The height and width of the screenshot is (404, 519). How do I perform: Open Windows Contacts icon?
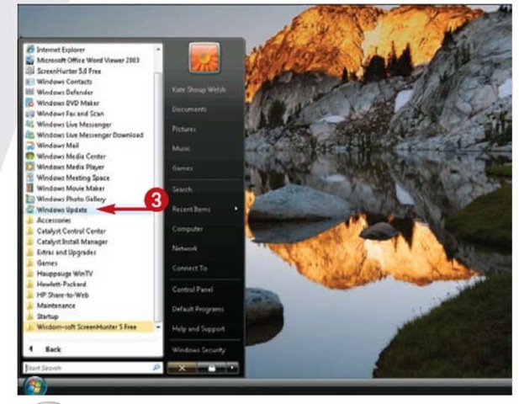(x=30, y=81)
